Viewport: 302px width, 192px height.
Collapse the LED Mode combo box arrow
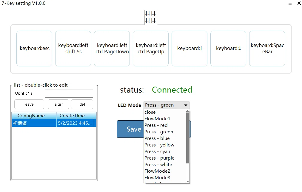186,105
